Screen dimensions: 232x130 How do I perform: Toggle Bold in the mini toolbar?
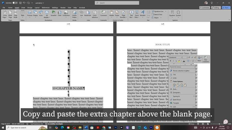click(x=170, y=61)
